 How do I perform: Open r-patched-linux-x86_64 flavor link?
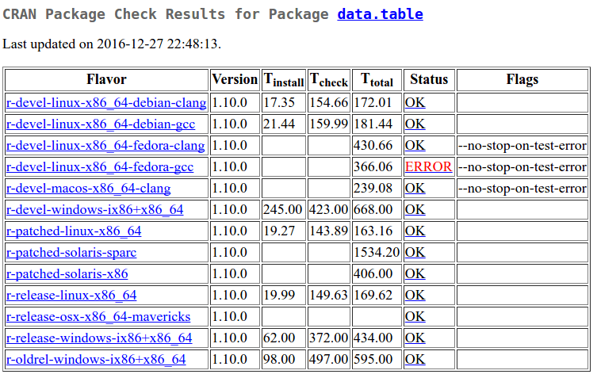[74, 231]
